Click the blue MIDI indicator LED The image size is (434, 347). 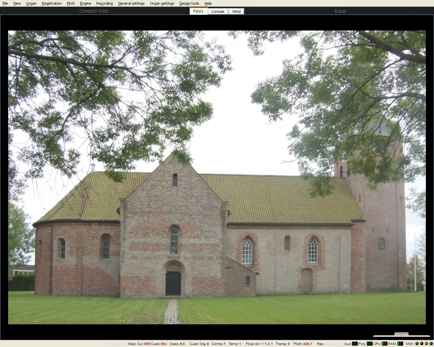click(x=431, y=344)
